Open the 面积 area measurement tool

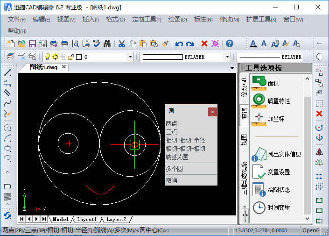coord(266,83)
